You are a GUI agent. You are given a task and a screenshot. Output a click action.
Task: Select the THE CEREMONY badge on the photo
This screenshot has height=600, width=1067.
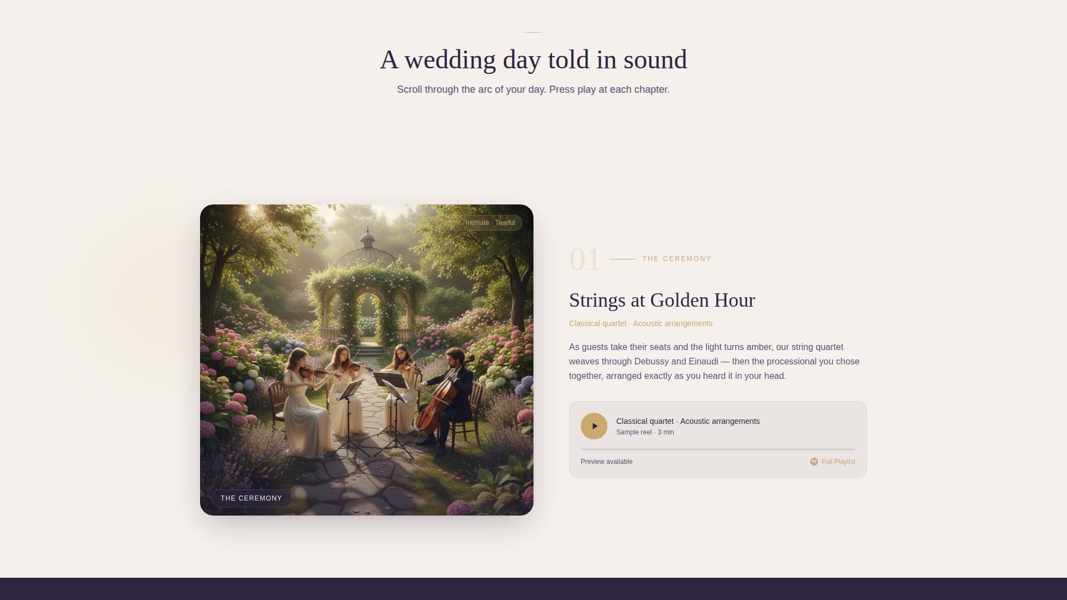point(251,498)
